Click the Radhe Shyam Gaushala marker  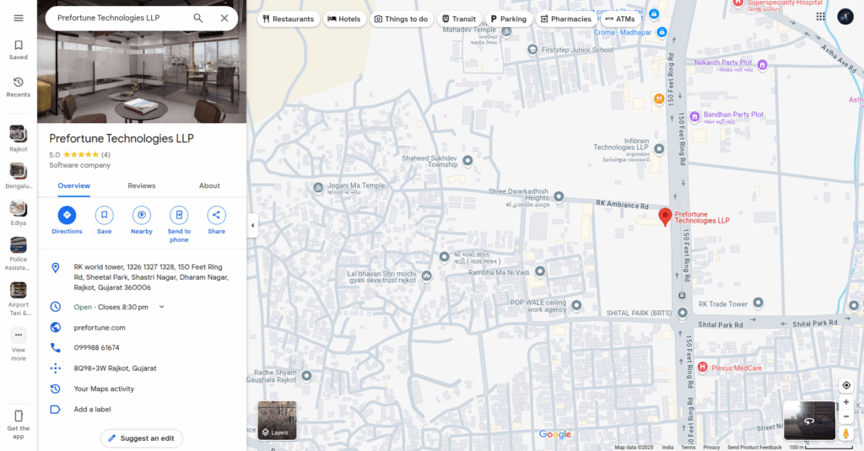coord(307,376)
